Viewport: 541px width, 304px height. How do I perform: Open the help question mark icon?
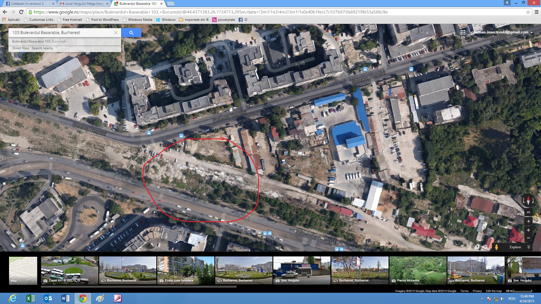tap(477, 247)
